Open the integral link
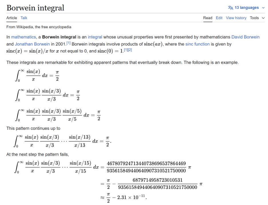Image resolution: width=268 pixels, height=205 pixels. 95,37
